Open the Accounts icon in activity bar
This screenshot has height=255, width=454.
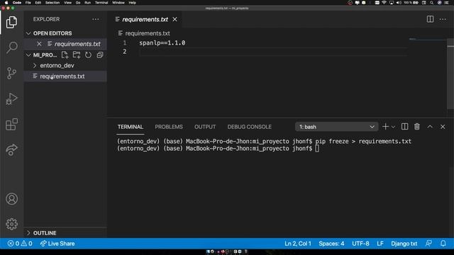coord(11,199)
